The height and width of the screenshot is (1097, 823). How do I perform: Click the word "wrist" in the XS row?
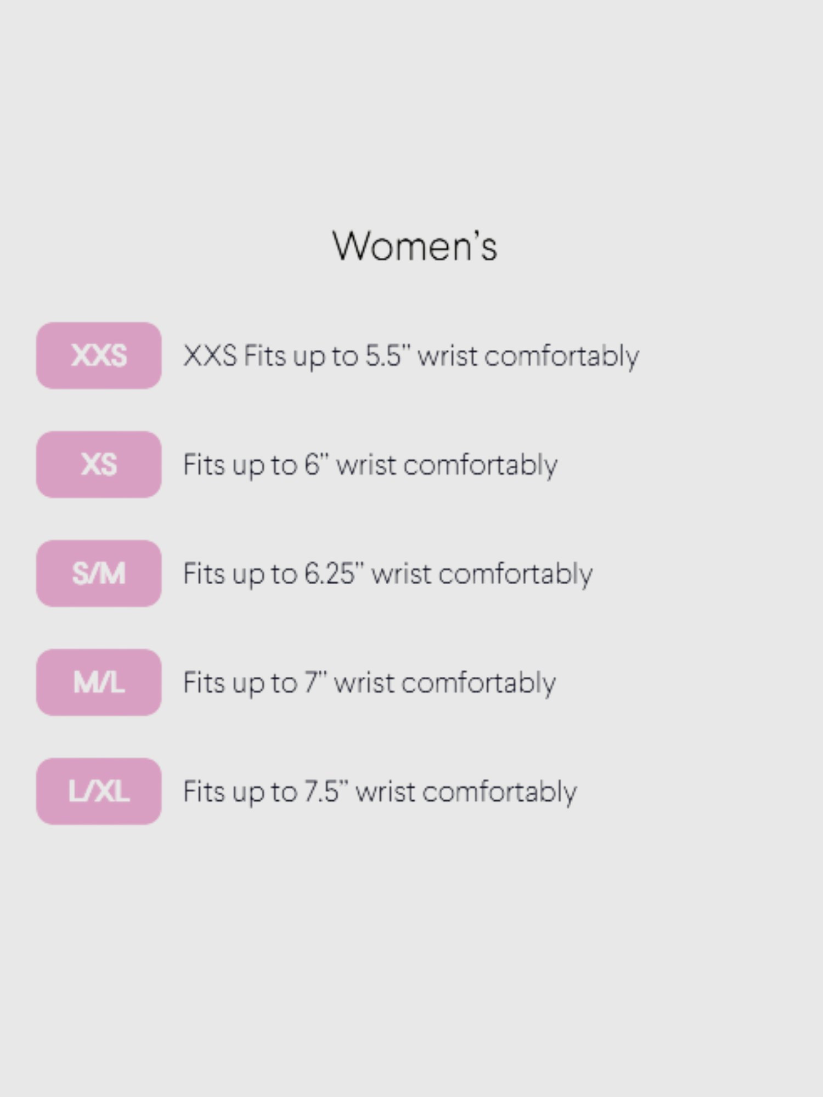366,465
